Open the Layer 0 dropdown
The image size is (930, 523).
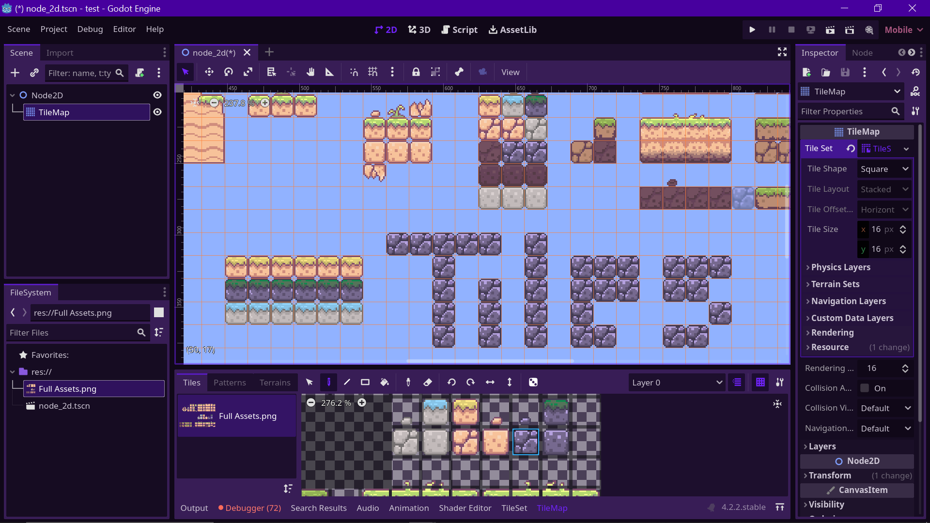click(x=677, y=383)
